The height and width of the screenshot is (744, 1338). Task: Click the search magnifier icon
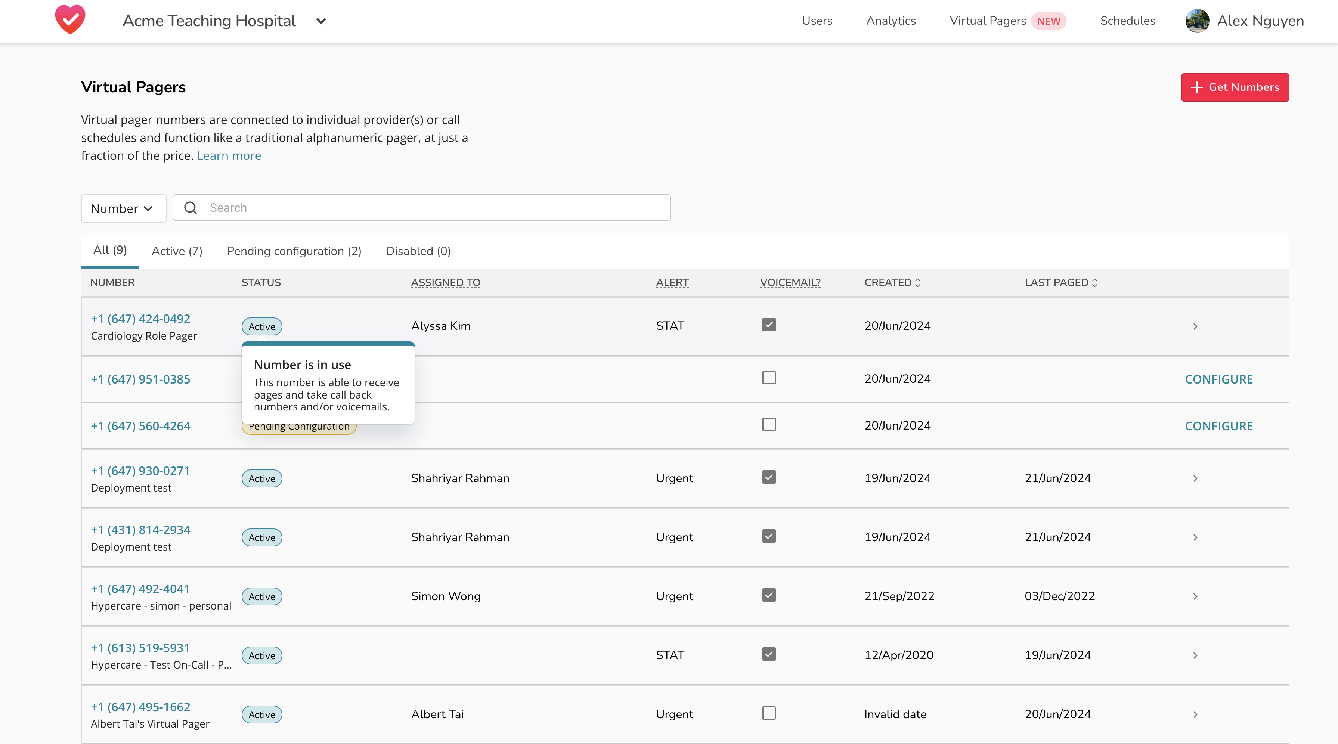pos(191,208)
